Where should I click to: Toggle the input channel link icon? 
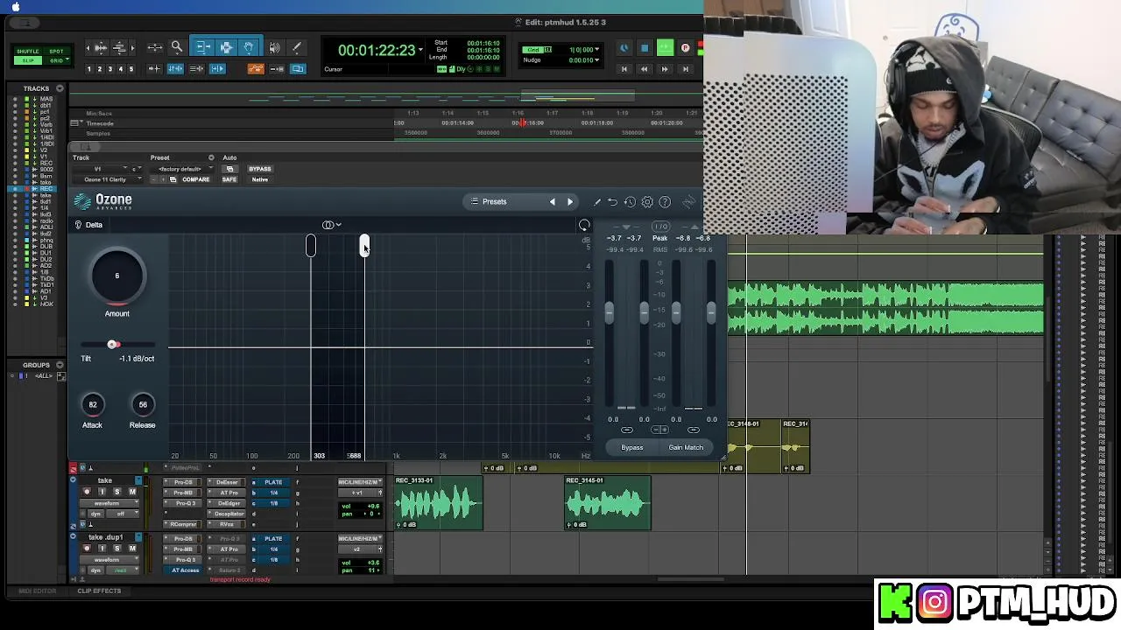coord(626,430)
